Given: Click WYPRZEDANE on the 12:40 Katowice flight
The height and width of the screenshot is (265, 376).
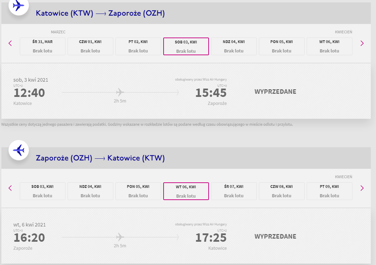Looking at the screenshot, I should 275,92.
